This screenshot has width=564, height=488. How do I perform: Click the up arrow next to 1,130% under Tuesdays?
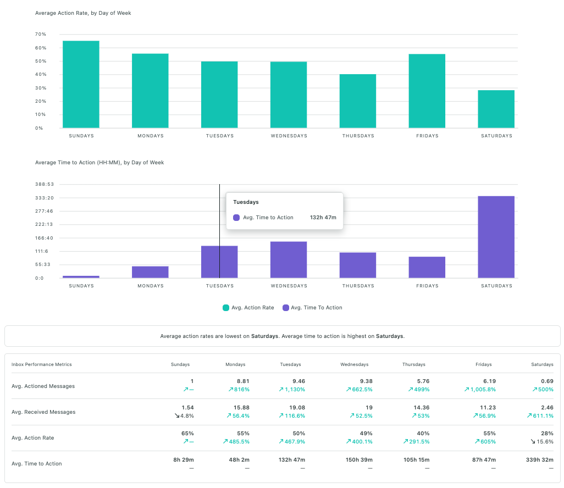(281, 389)
